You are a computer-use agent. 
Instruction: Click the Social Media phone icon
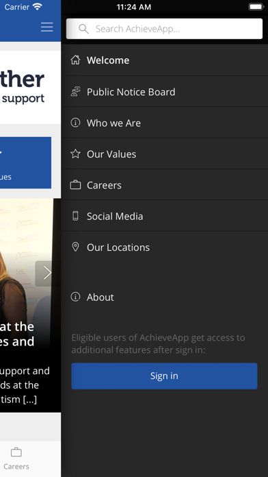75,216
